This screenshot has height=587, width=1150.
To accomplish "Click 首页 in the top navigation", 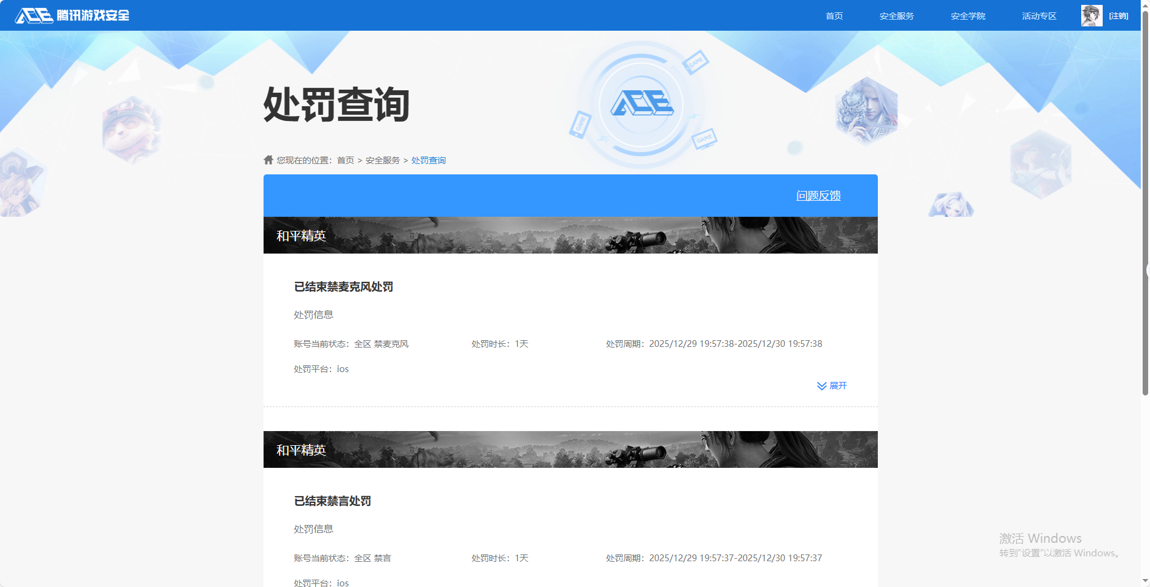I will (834, 15).
